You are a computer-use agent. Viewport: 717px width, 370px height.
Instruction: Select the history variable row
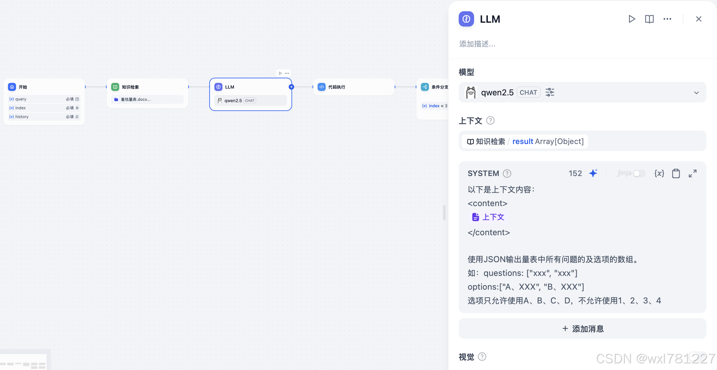pos(44,117)
